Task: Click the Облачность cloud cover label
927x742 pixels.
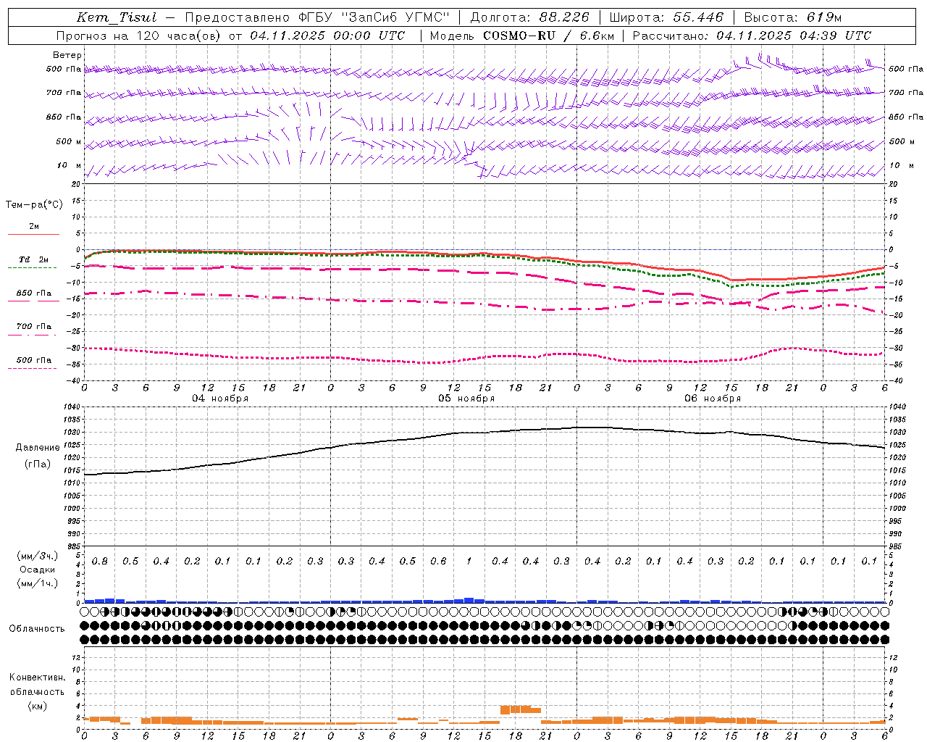Action: tap(37, 629)
